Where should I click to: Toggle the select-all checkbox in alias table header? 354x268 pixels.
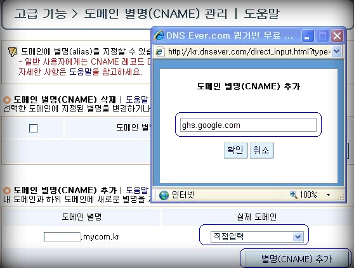34,128
